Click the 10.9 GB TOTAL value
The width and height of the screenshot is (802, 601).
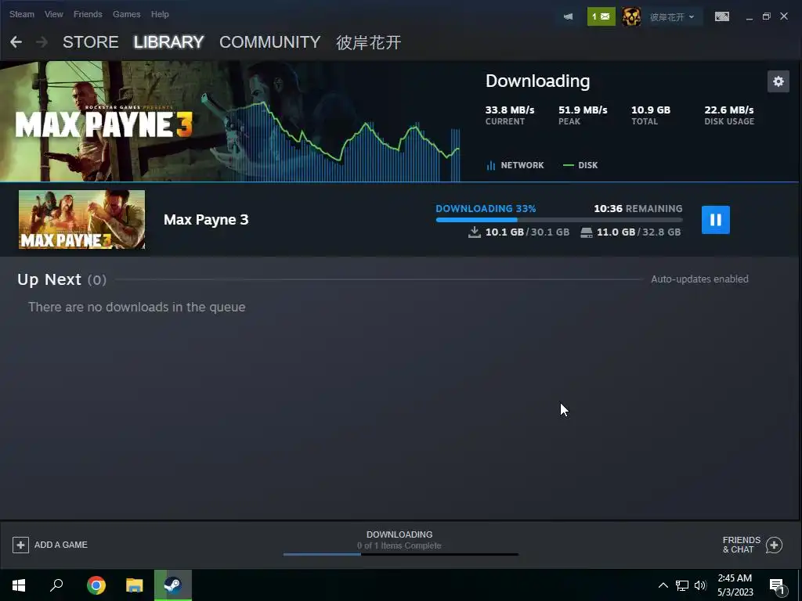click(651, 110)
